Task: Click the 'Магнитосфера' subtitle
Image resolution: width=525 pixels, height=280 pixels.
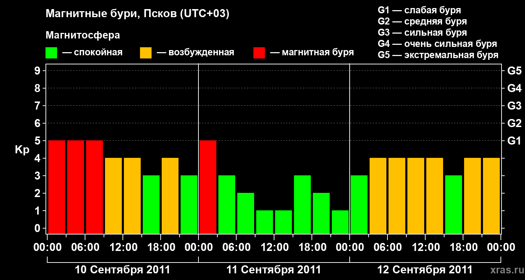Action: pyautogui.click(x=83, y=35)
